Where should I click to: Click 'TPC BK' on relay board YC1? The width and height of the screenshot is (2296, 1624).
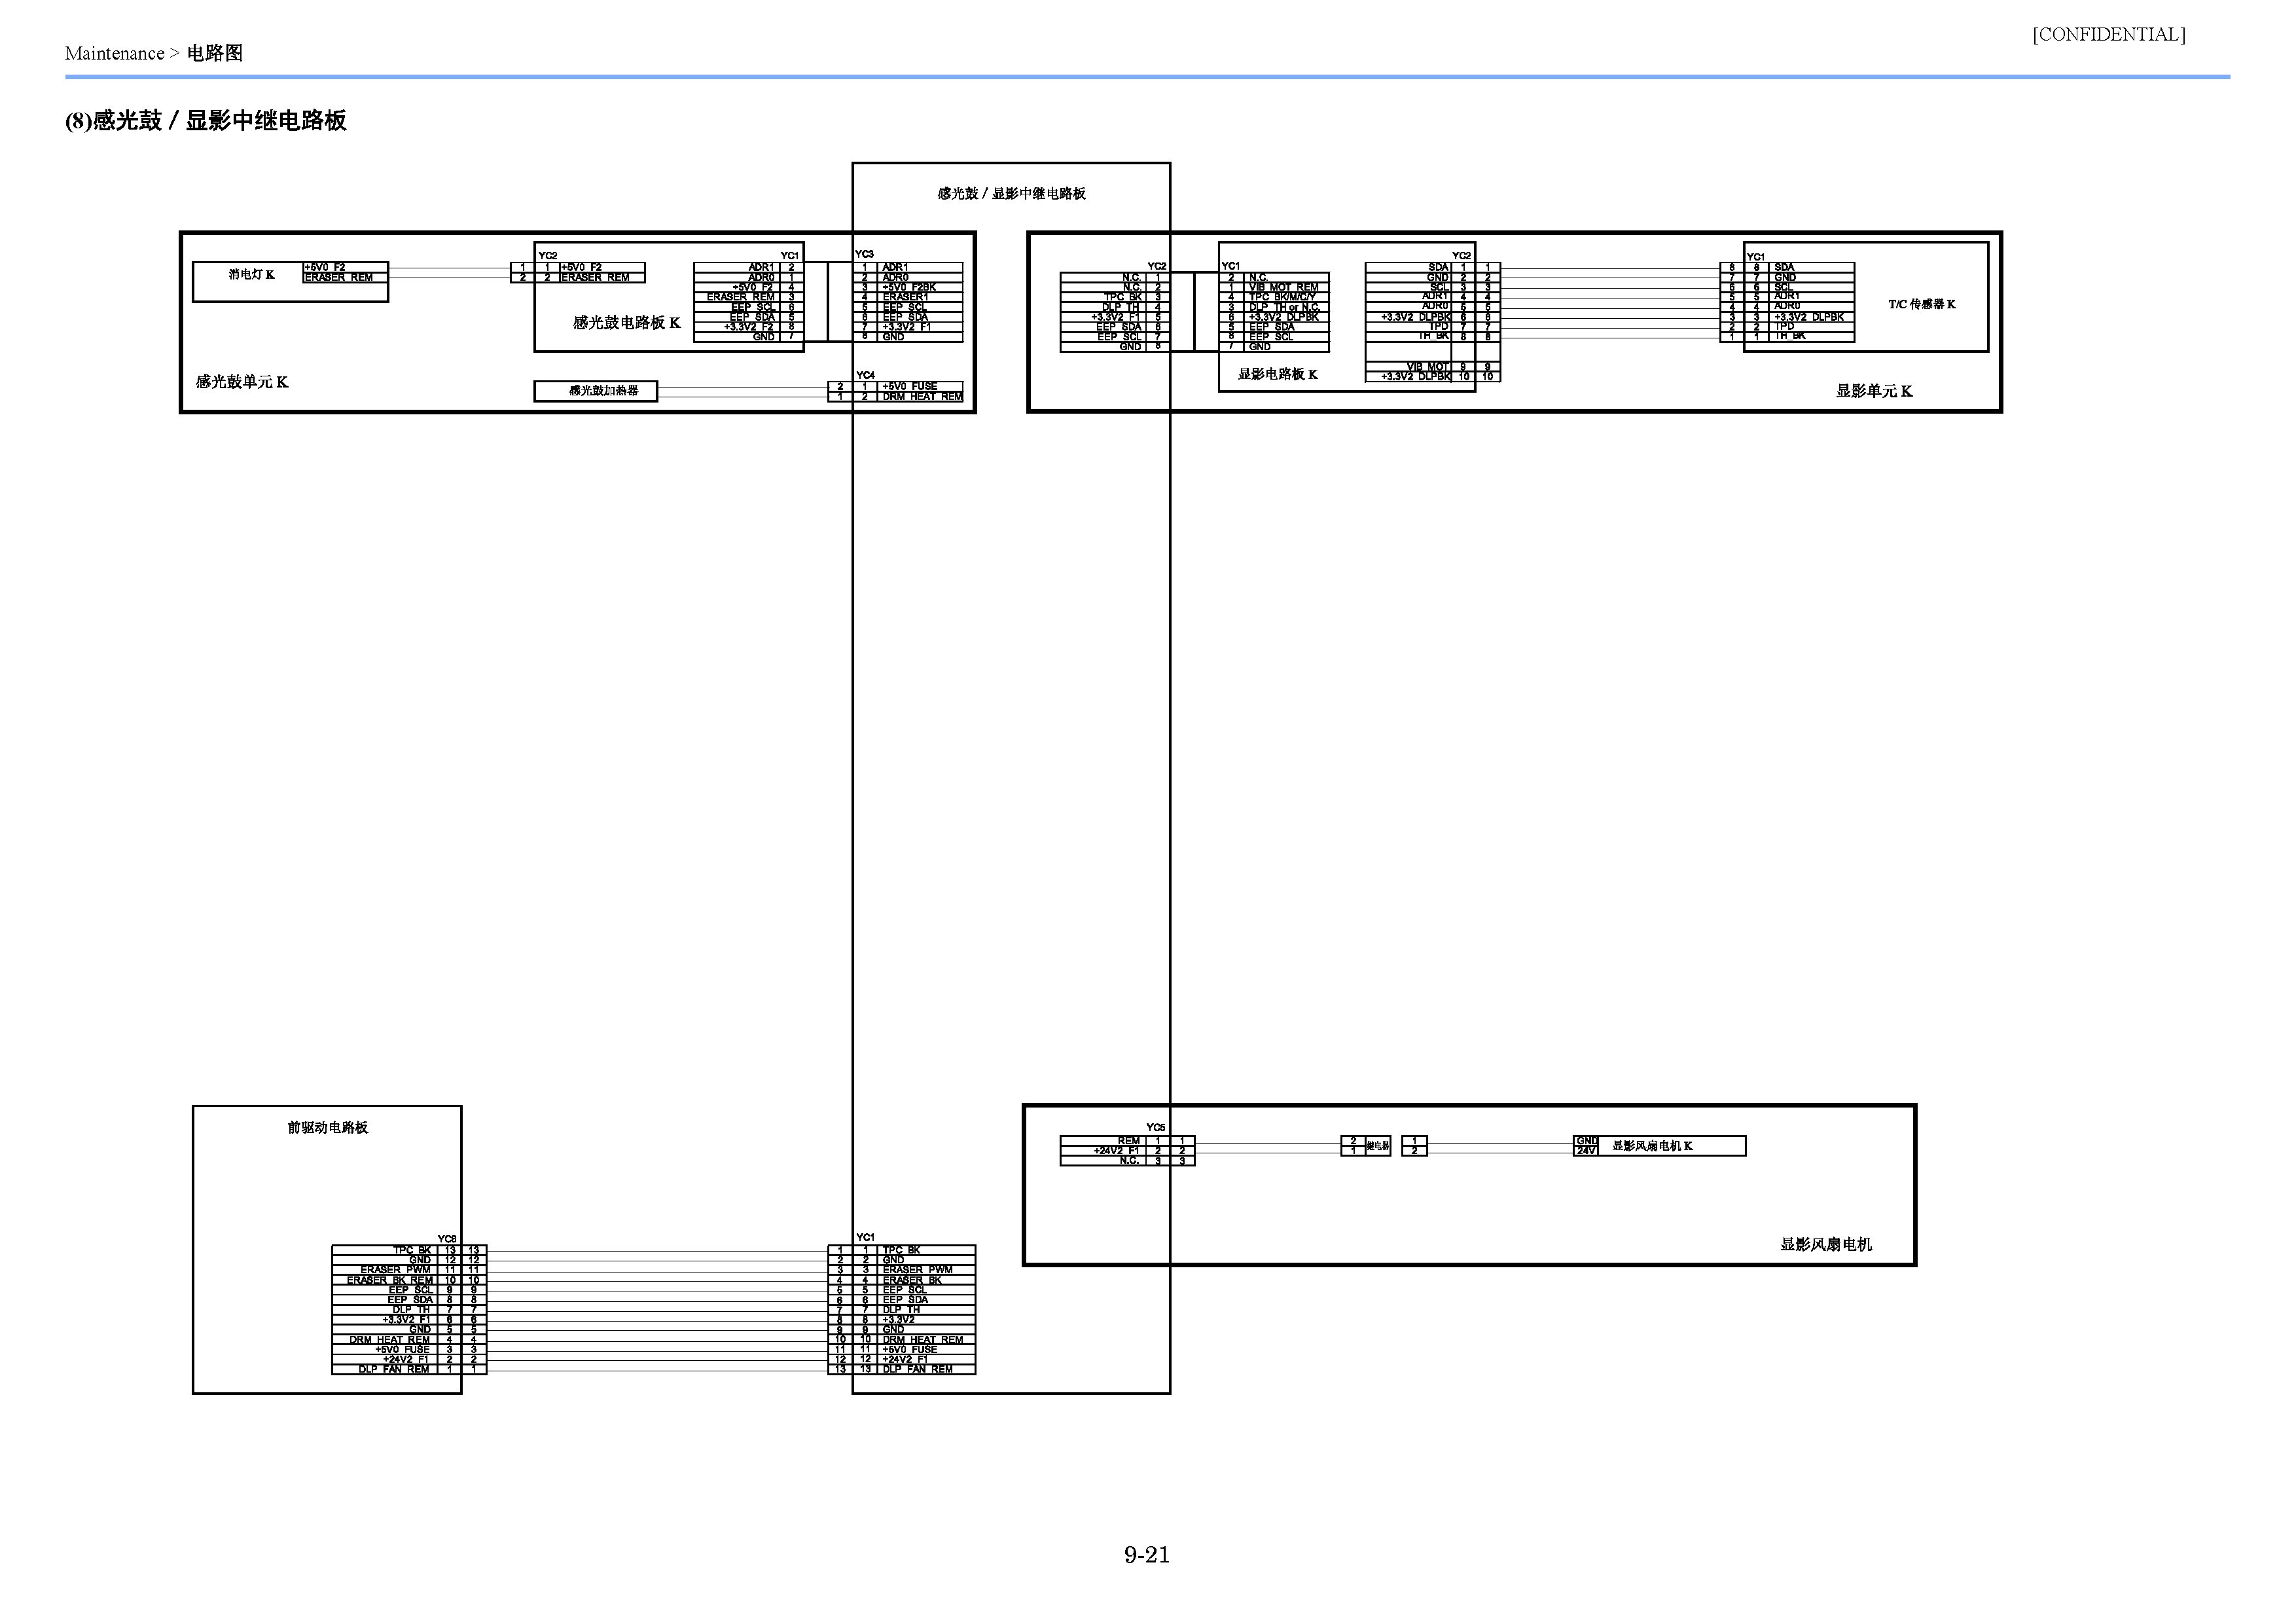[901, 1250]
